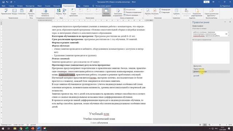This screenshot has width=233, height=131.
Task: Click Ограничить редактирование restrict editing icon
Action: pyautogui.click(x=197, y=12)
